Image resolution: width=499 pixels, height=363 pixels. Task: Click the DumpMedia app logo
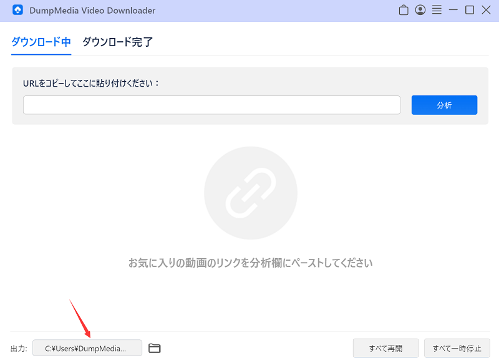(x=18, y=10)
